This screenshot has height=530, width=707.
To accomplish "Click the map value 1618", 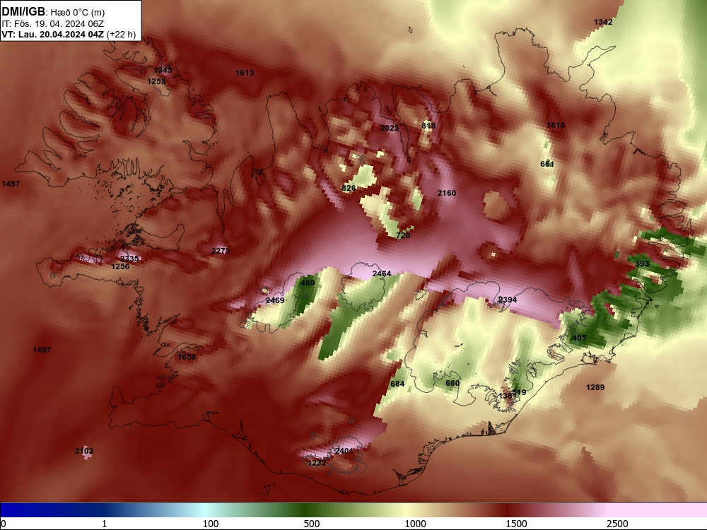I will (556, 125).
